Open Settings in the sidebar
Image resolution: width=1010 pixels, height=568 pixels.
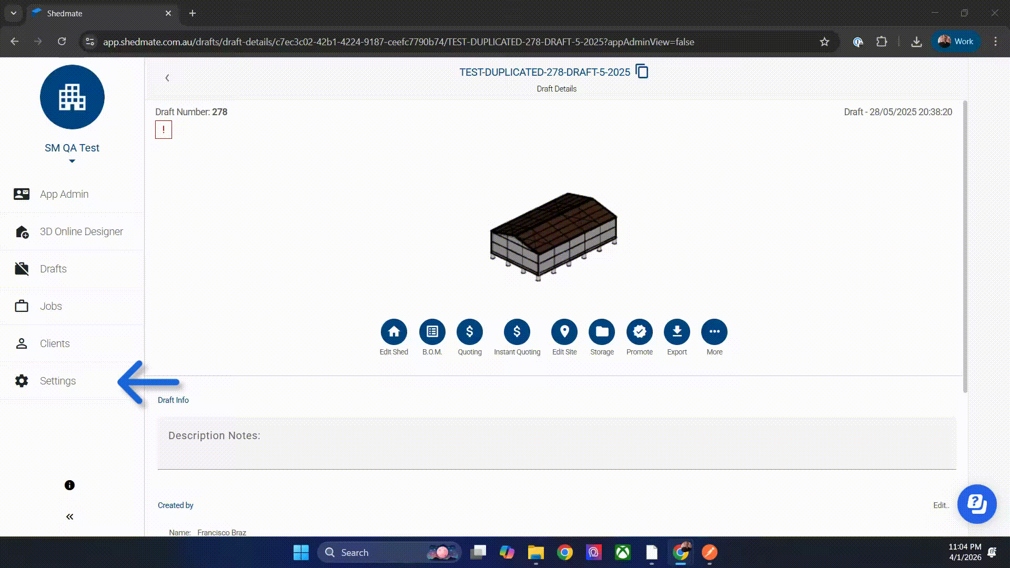57,381
